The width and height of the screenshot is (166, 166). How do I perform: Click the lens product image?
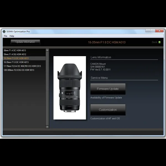pos(70,88)
